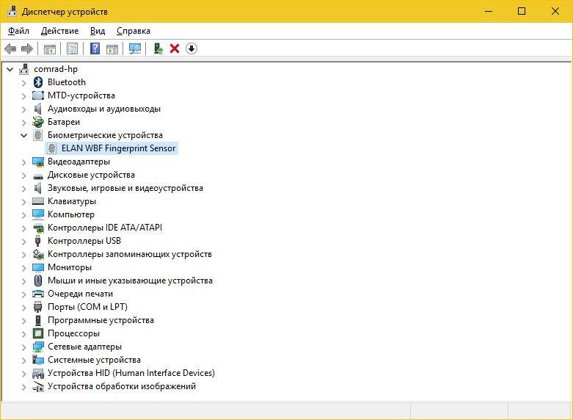Viewport: 573px width, 420px height.
Task: Collapse the Биометрические устройства node
Action: (24, 135)
